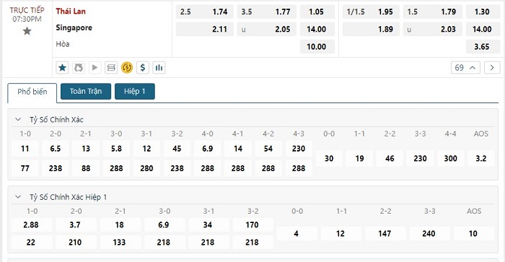Click the blue star favorite icon in toolbar
This screenshot has width=505, height=262.
62,68
